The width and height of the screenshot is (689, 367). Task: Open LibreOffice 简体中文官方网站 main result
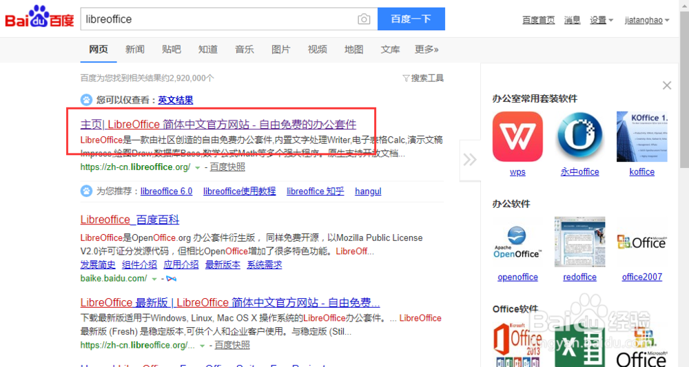pos(218,124)
